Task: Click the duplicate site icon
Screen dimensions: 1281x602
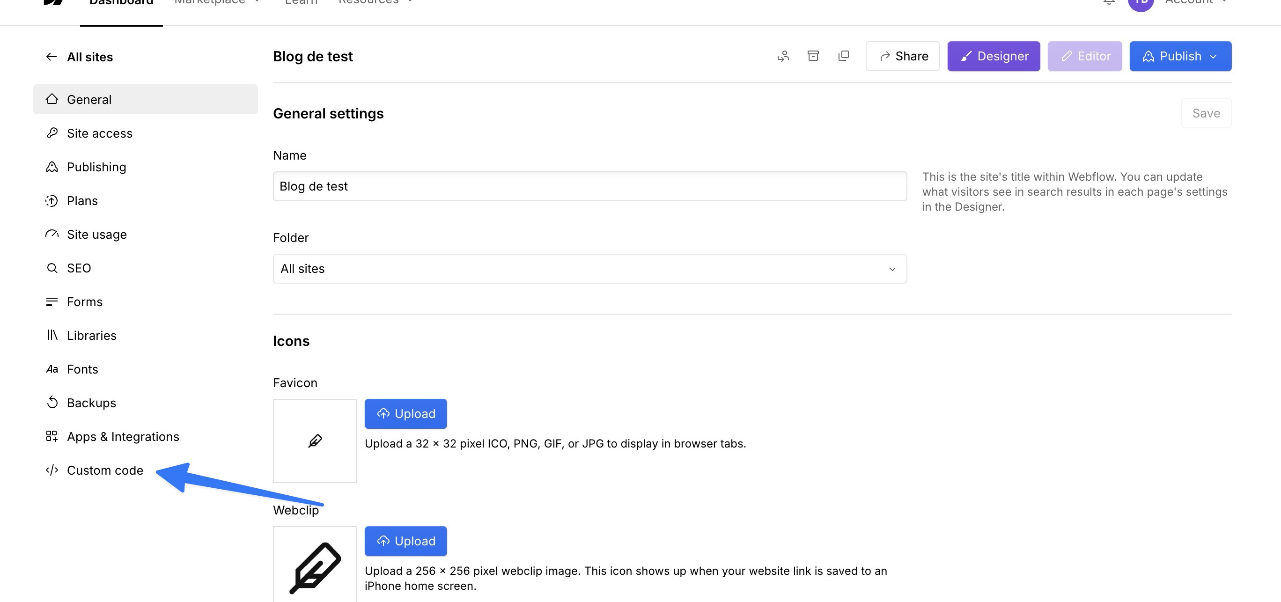Action: tap(843, 56)
